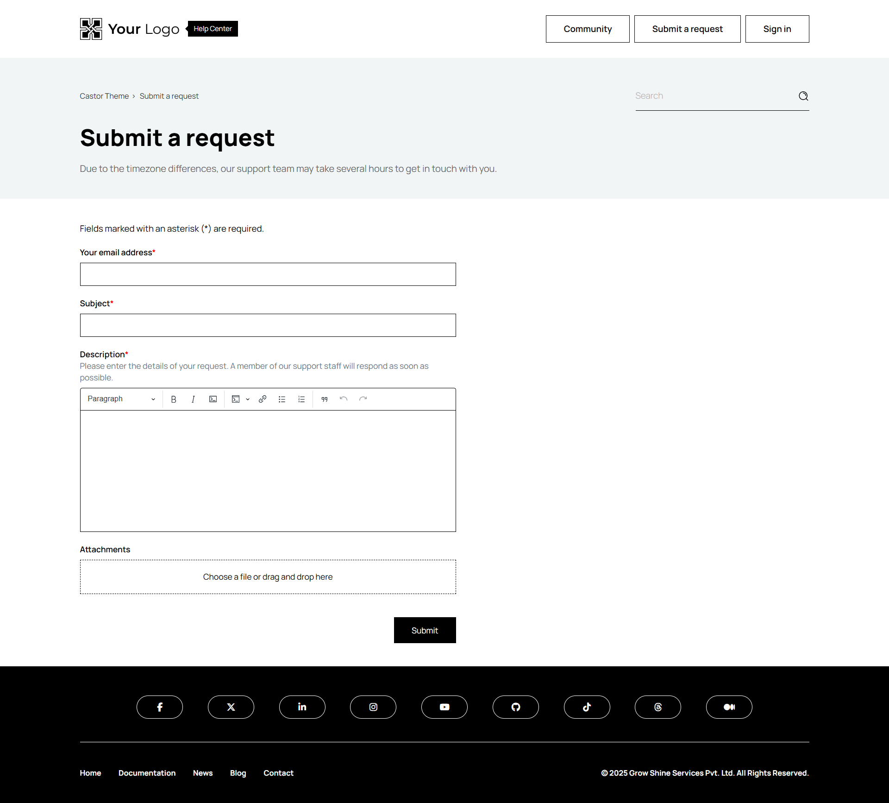
Task: Follow the Castor Theme breadcrumb link
Action: (x=104, y=96)
